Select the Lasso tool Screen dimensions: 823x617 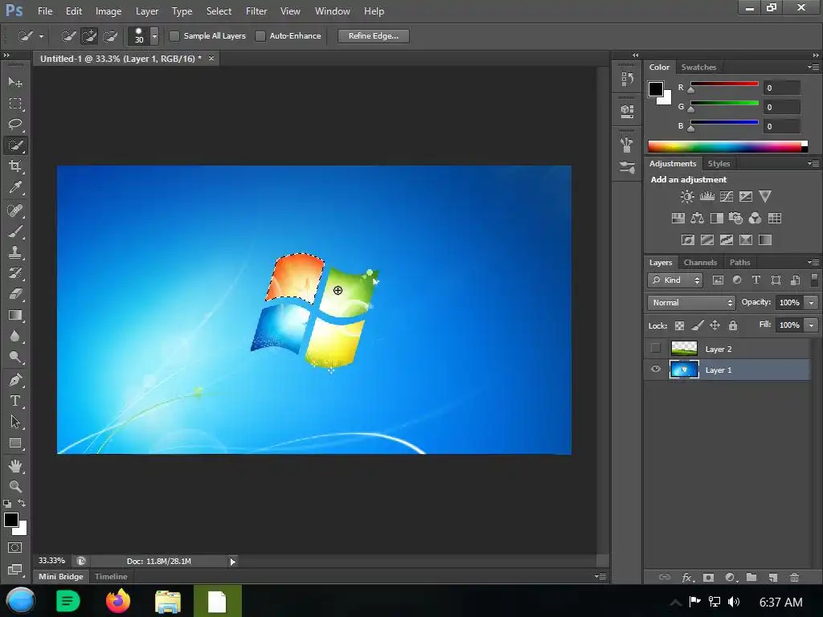[x=15, y=125]
